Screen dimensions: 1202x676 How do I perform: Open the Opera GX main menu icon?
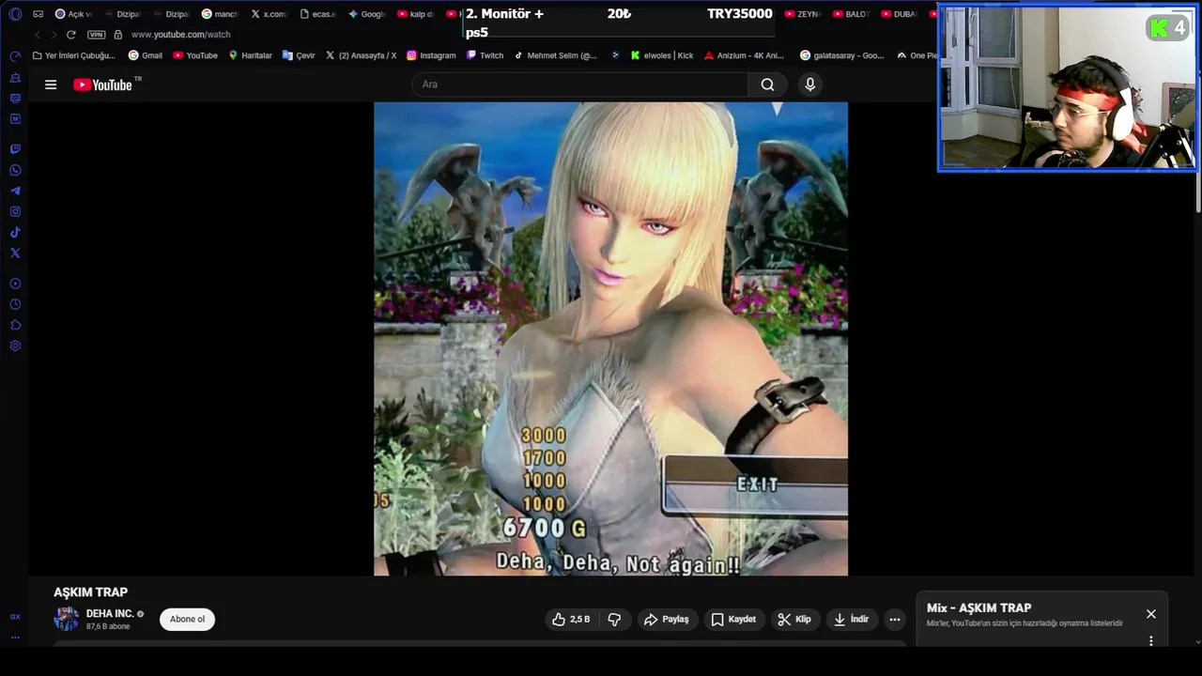click(x=15, y=14)
